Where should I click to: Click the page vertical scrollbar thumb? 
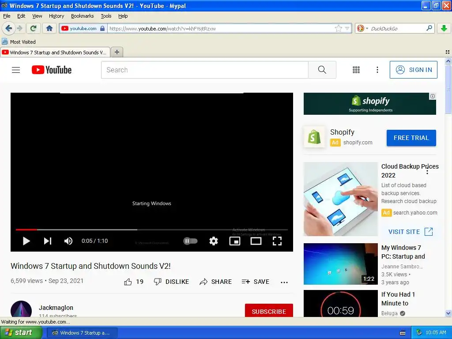click(448, 89)
